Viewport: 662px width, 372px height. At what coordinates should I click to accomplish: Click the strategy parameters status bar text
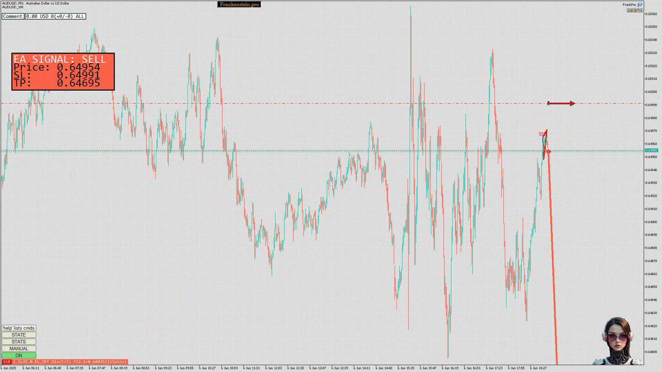pyautogui.click(x=70, y=362)
